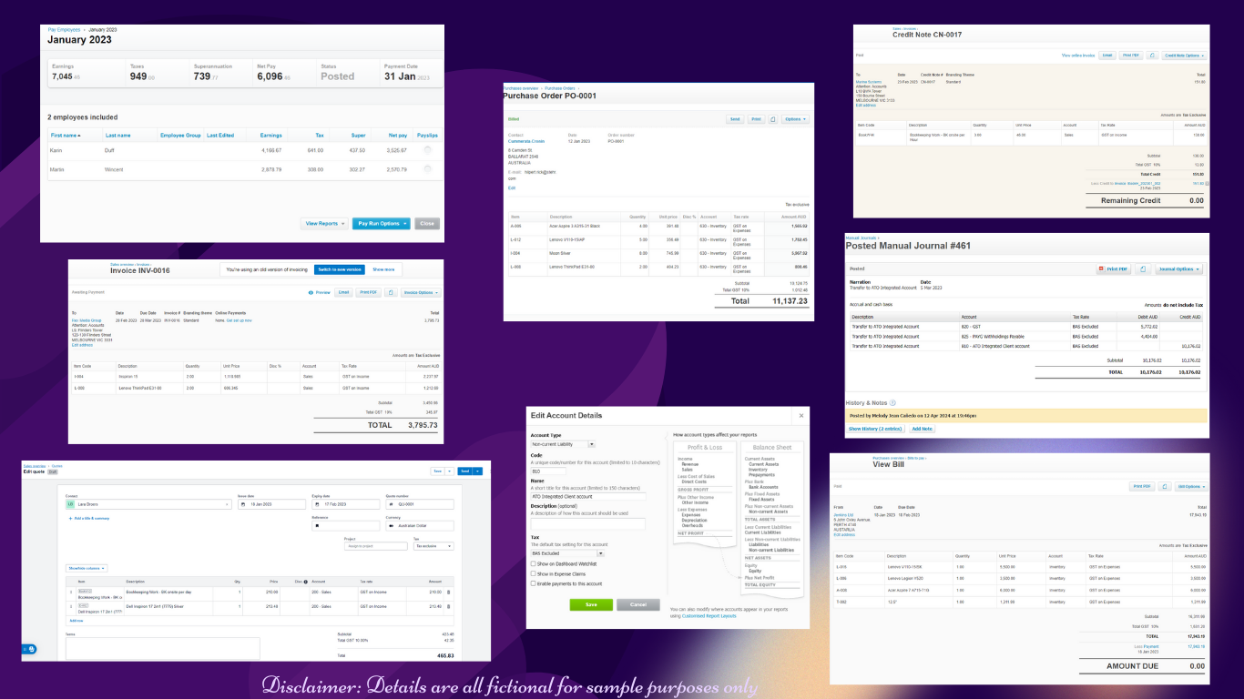Close the Edit Account Details dialog
The width and height of the screenshot is (1244, 699).
pyautogui.click(x=801, y=415)
